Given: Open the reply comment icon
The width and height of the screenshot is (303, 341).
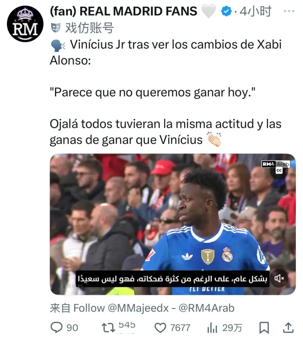Looking at the screenshot, I should click(x=56, y=327).
